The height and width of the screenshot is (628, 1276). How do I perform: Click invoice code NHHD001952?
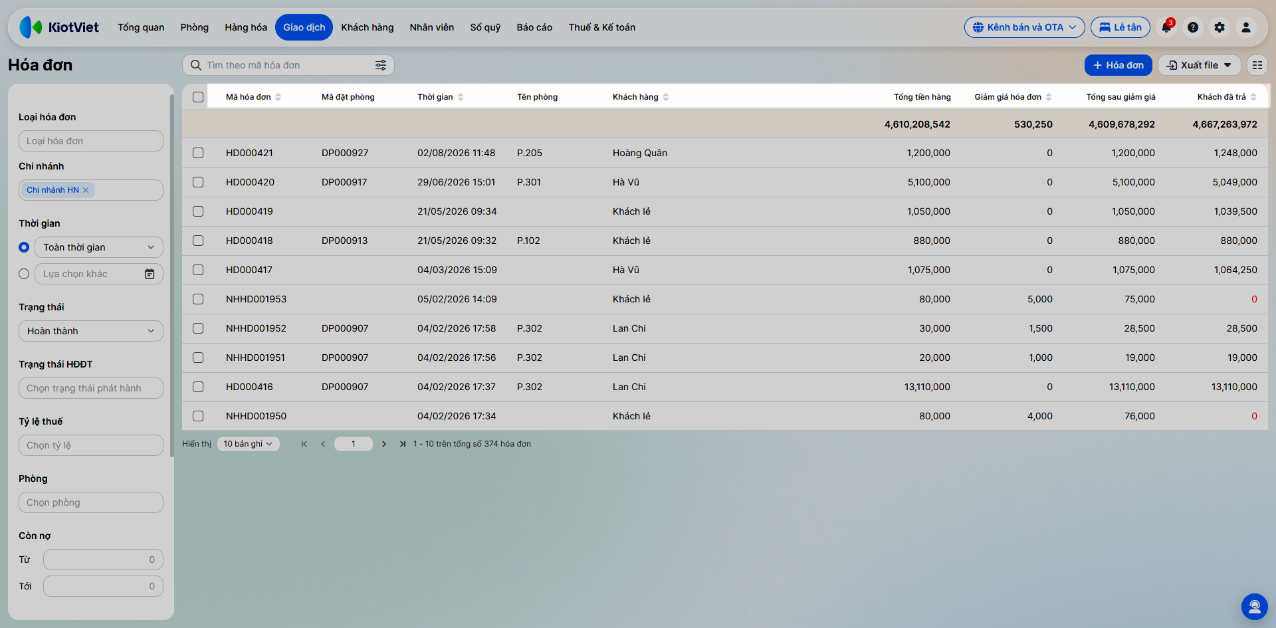tap(256, 328)
